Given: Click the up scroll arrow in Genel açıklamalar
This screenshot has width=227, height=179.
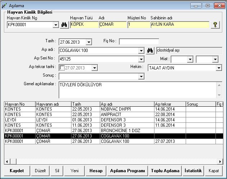Looking at the screenshot, I should (219, 85).
